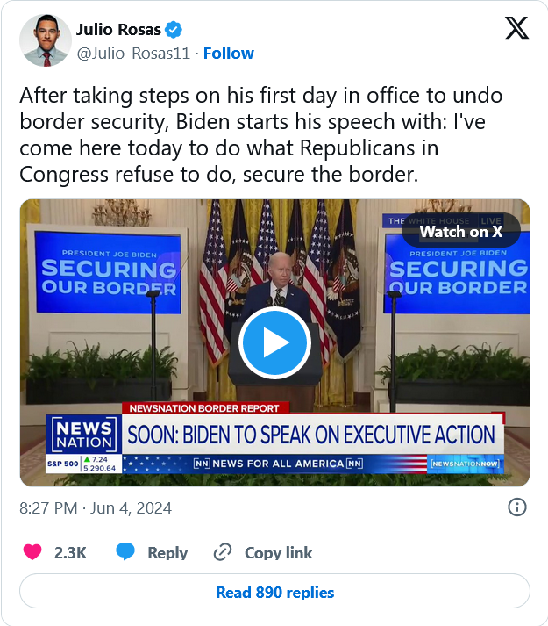Click the Copy link text
548x626 pixels.
(279, 552)
